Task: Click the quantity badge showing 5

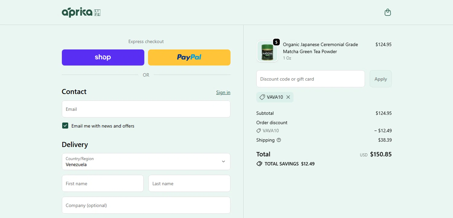Action: point(276,42)
